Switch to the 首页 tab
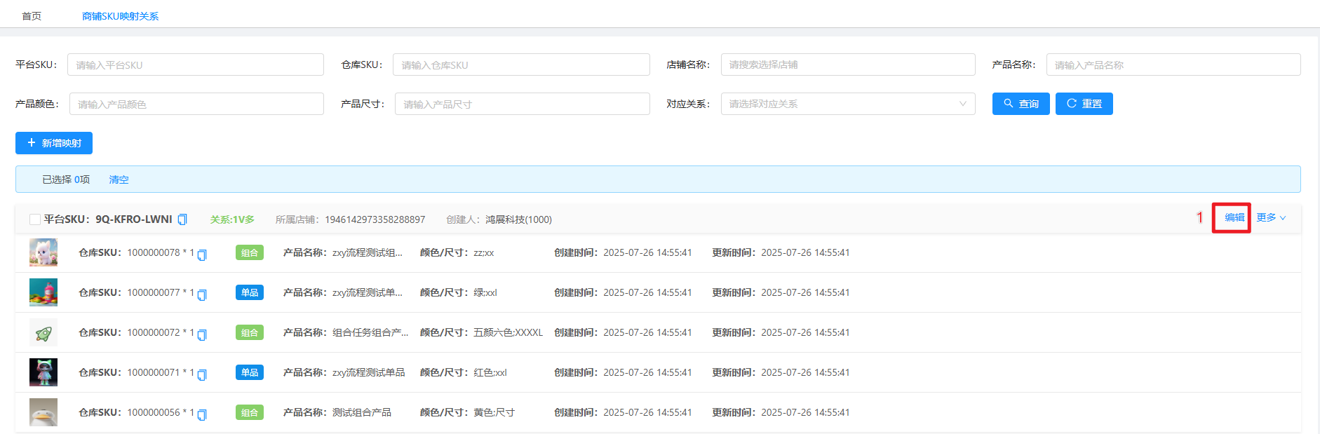Screen dimensions: 1320x434 pos(32,16)
